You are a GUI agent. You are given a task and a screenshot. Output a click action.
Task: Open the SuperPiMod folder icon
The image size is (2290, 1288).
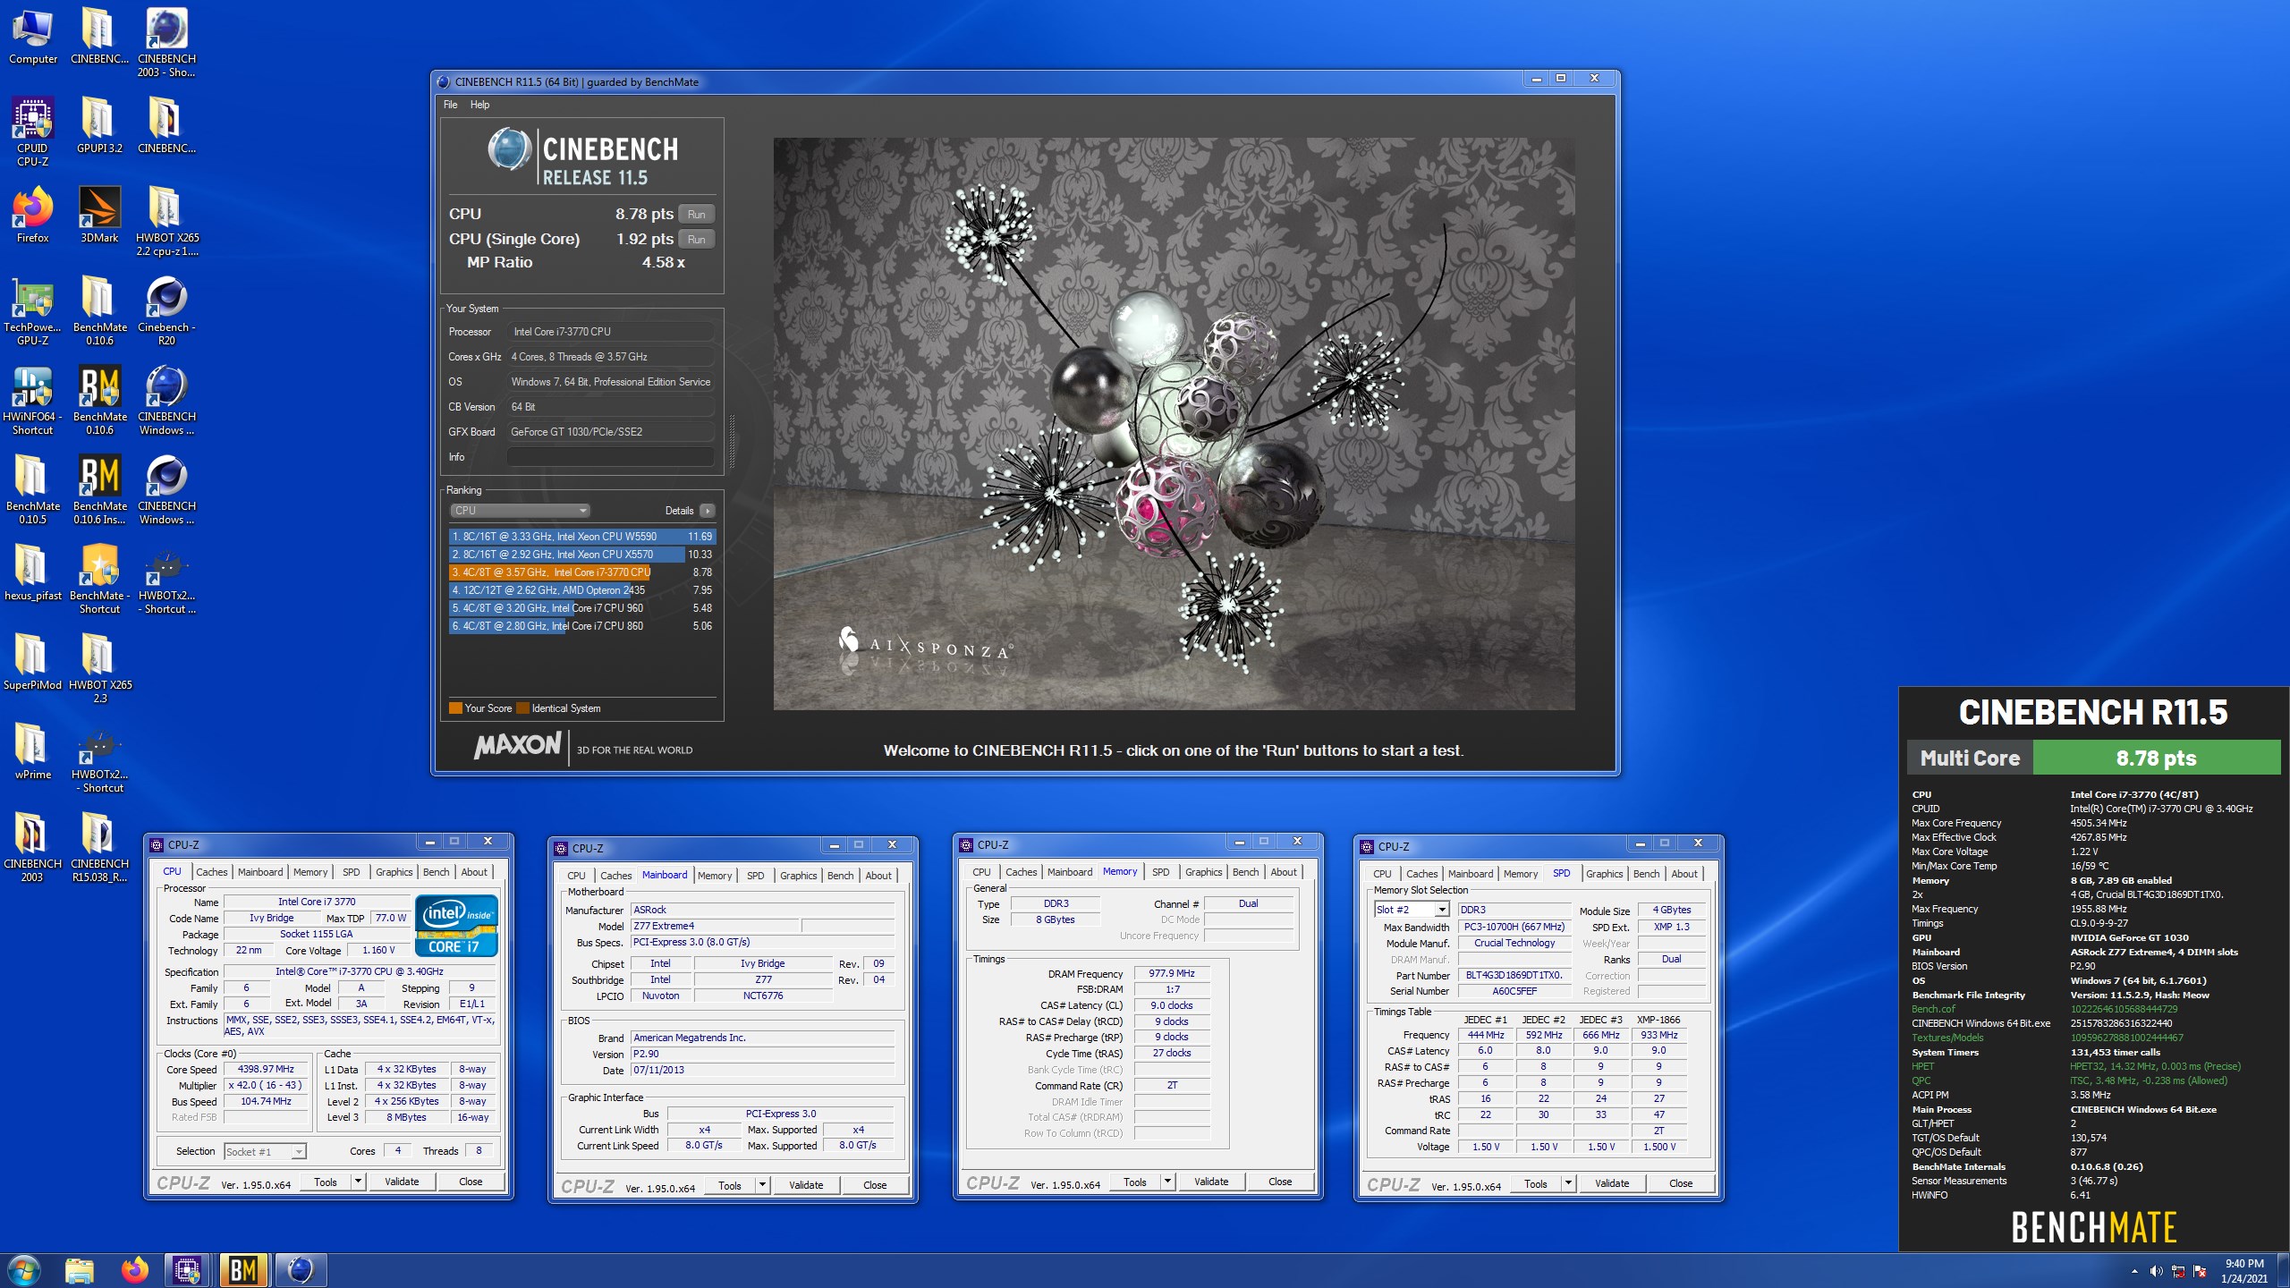point(33,663)
